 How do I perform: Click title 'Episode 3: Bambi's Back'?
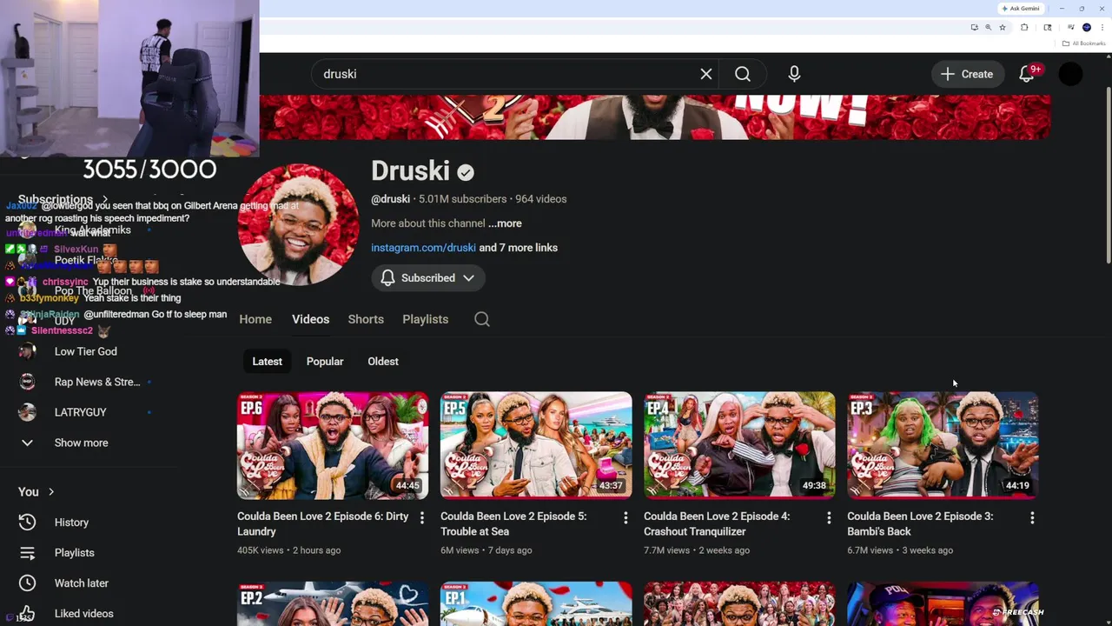pyautogui.click(x=920, y=523)
